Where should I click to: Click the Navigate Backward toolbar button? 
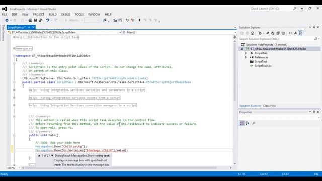[7, 20]
